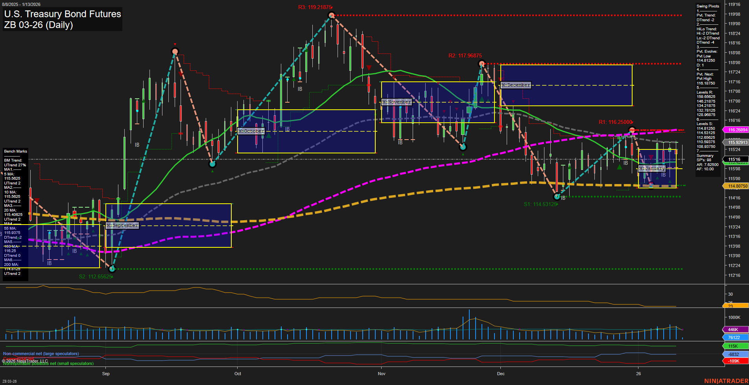Click the blue 76122 volume value marker
The width and height of the screenshot is (749, 385).
(x=734, y=337)
